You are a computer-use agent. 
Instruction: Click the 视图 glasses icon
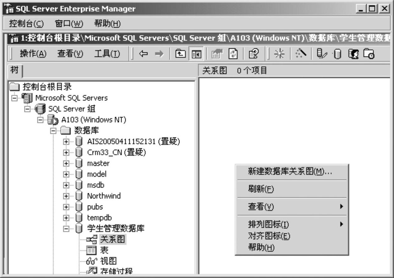[x=92, y=261]
